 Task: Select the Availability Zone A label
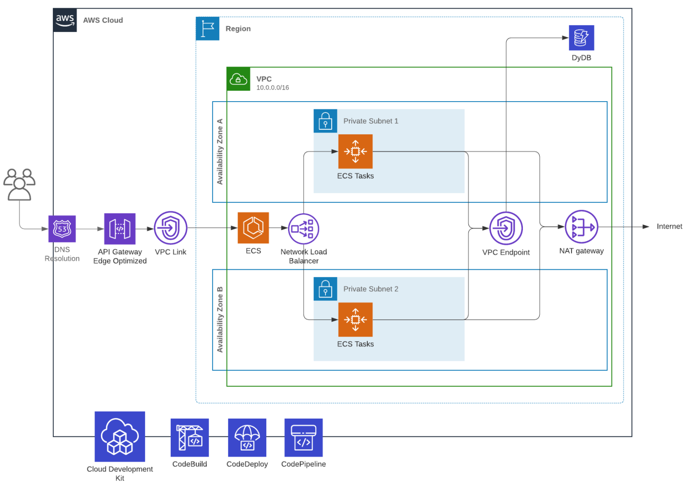pos(220,152)
